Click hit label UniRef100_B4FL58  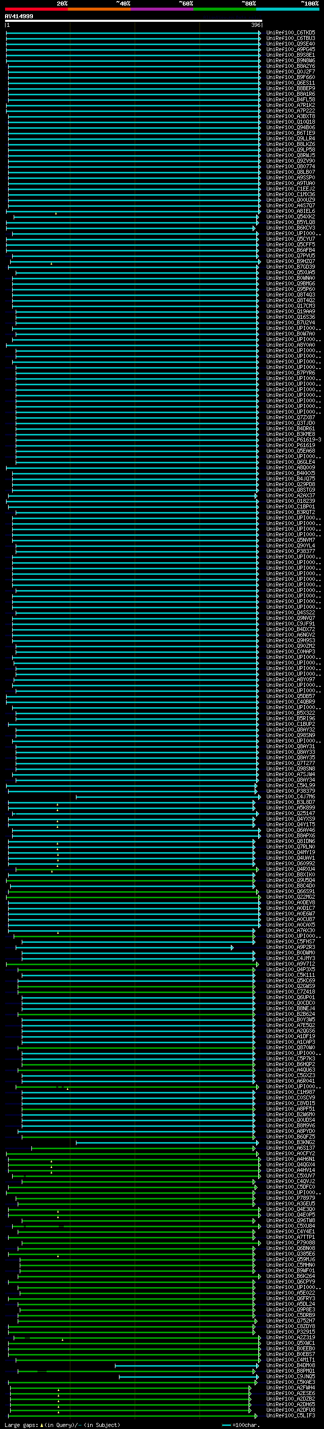click(x=291, y=99)
